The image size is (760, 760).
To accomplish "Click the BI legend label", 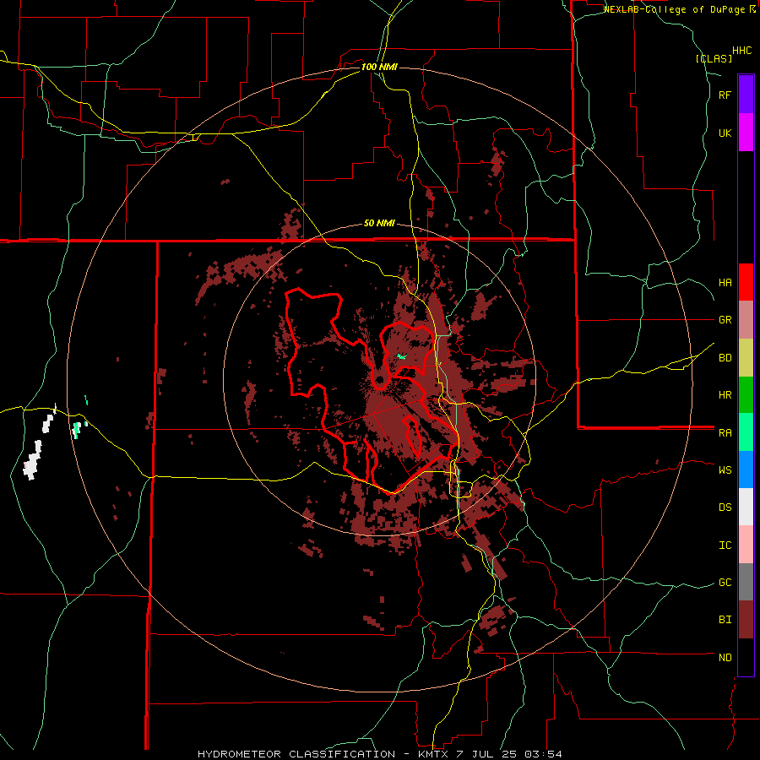I will [725, 620].
